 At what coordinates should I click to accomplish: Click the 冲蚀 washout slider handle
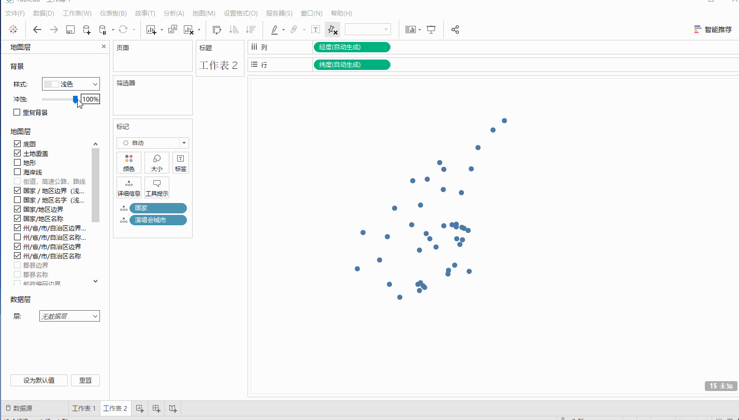point(76,99)
